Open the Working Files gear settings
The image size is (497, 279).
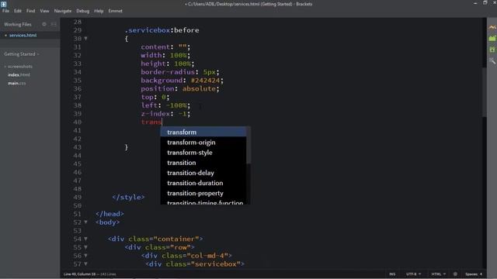44,24
